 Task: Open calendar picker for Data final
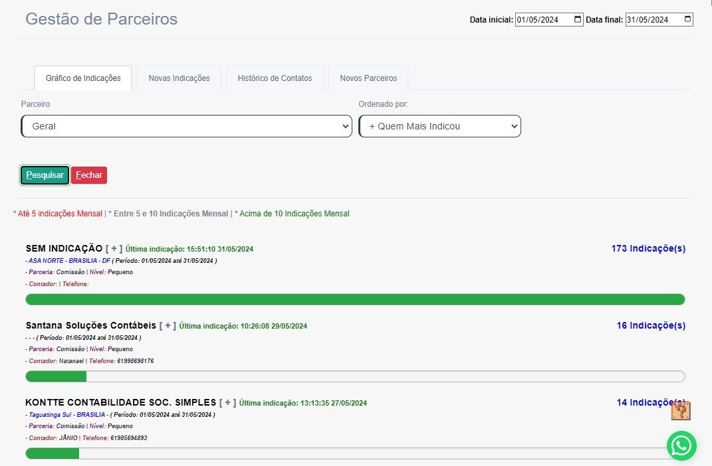click(687, 19)
